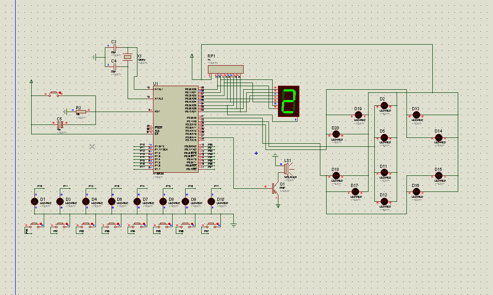Select LED D20

click(336, 134)
